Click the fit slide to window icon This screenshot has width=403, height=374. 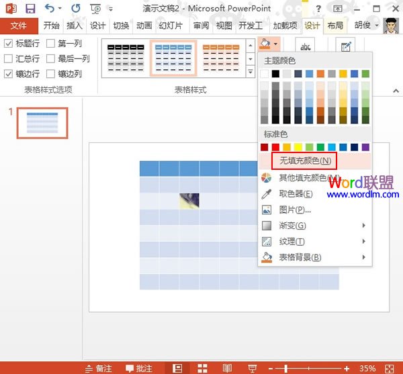390,369
